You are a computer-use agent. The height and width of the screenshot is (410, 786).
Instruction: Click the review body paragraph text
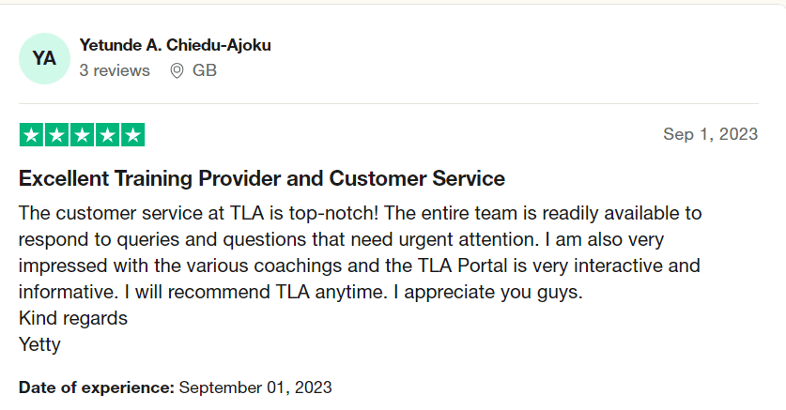pyautogui.click(x=360, y=252)
